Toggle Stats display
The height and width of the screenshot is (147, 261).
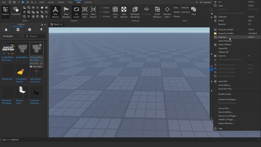pos(176,8)
